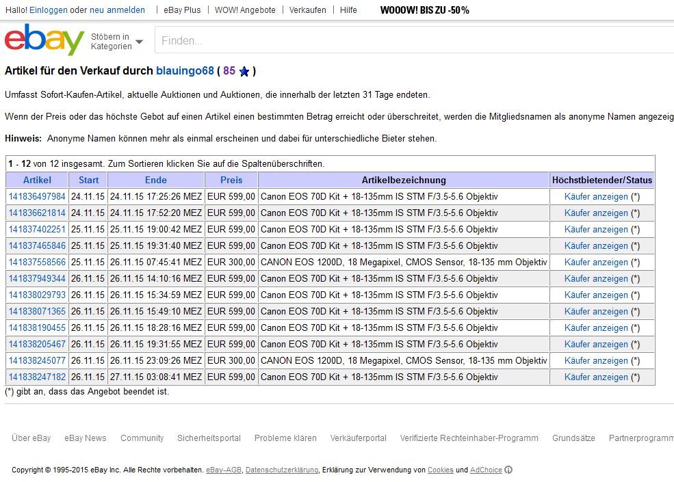Open item number 141836621814
The image size is (674, 482).
coord(37,213)
